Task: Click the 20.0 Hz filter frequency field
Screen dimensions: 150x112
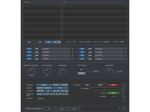Action: 96,71
